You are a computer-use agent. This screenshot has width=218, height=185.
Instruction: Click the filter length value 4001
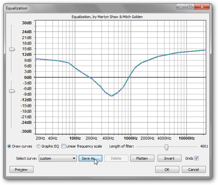point(204,146)
